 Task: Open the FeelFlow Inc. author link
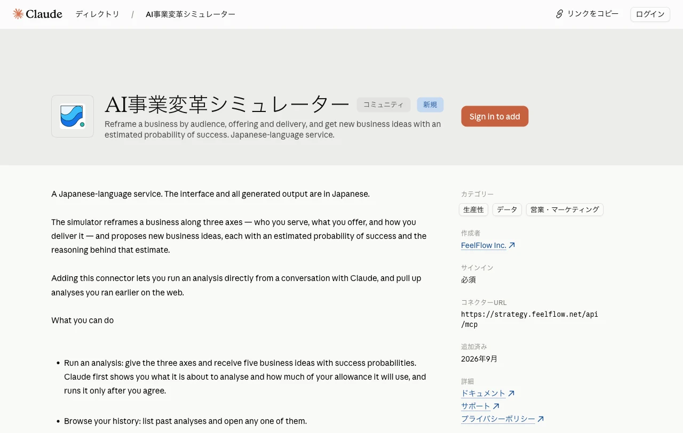tap(483, 245)
